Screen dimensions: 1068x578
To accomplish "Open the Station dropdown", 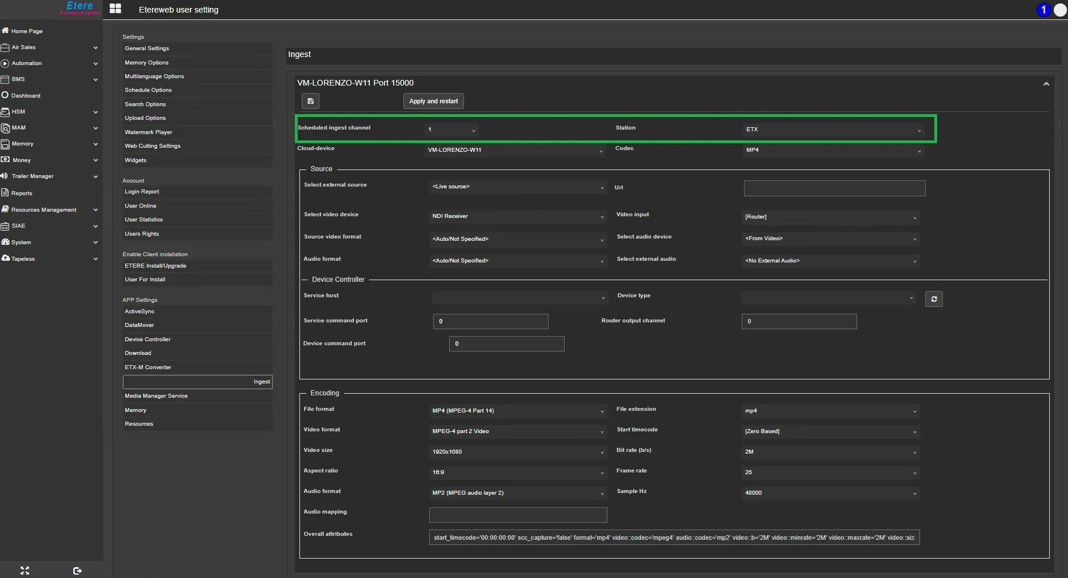I will (x=833, y=130).
